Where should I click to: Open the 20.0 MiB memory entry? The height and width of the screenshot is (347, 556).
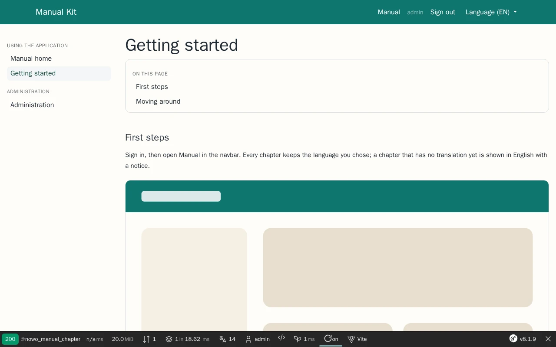[x=122, y=339]
